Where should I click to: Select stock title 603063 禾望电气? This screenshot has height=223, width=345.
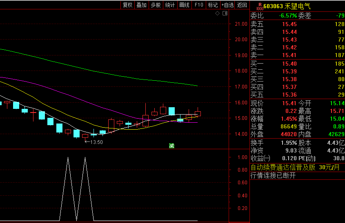(x=287, y=6)
